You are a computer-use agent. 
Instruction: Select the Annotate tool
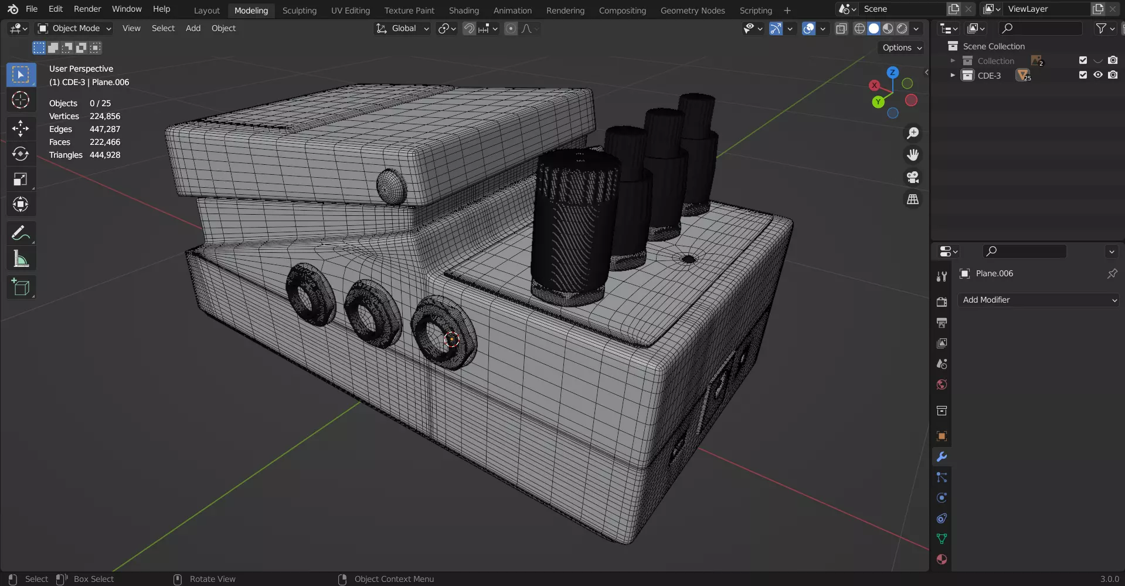click(21, 233)
